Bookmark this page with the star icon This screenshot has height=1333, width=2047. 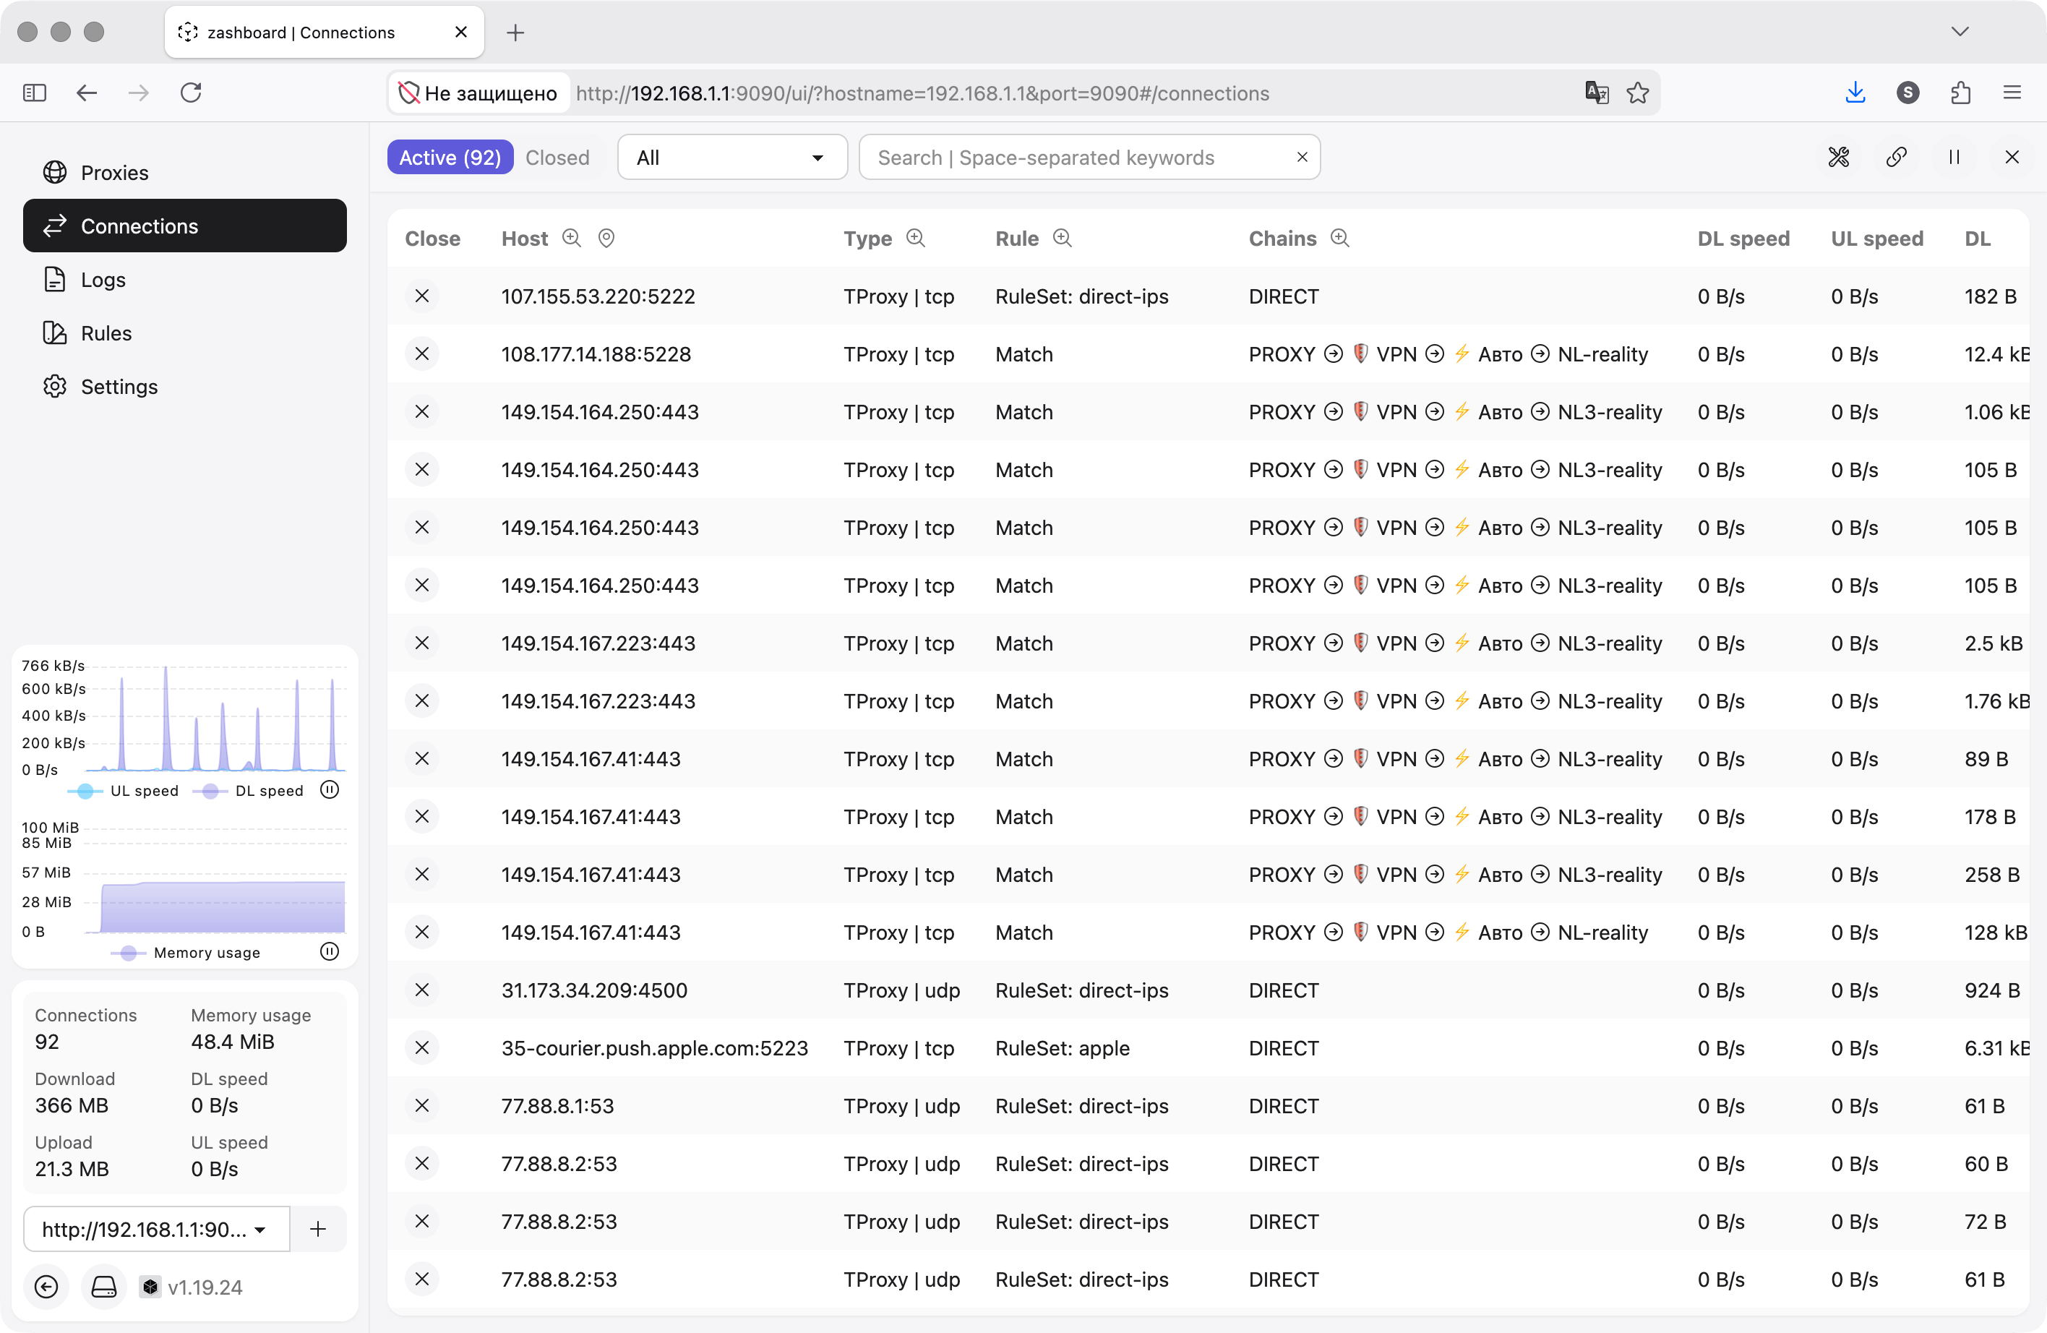coord(1638,93)
